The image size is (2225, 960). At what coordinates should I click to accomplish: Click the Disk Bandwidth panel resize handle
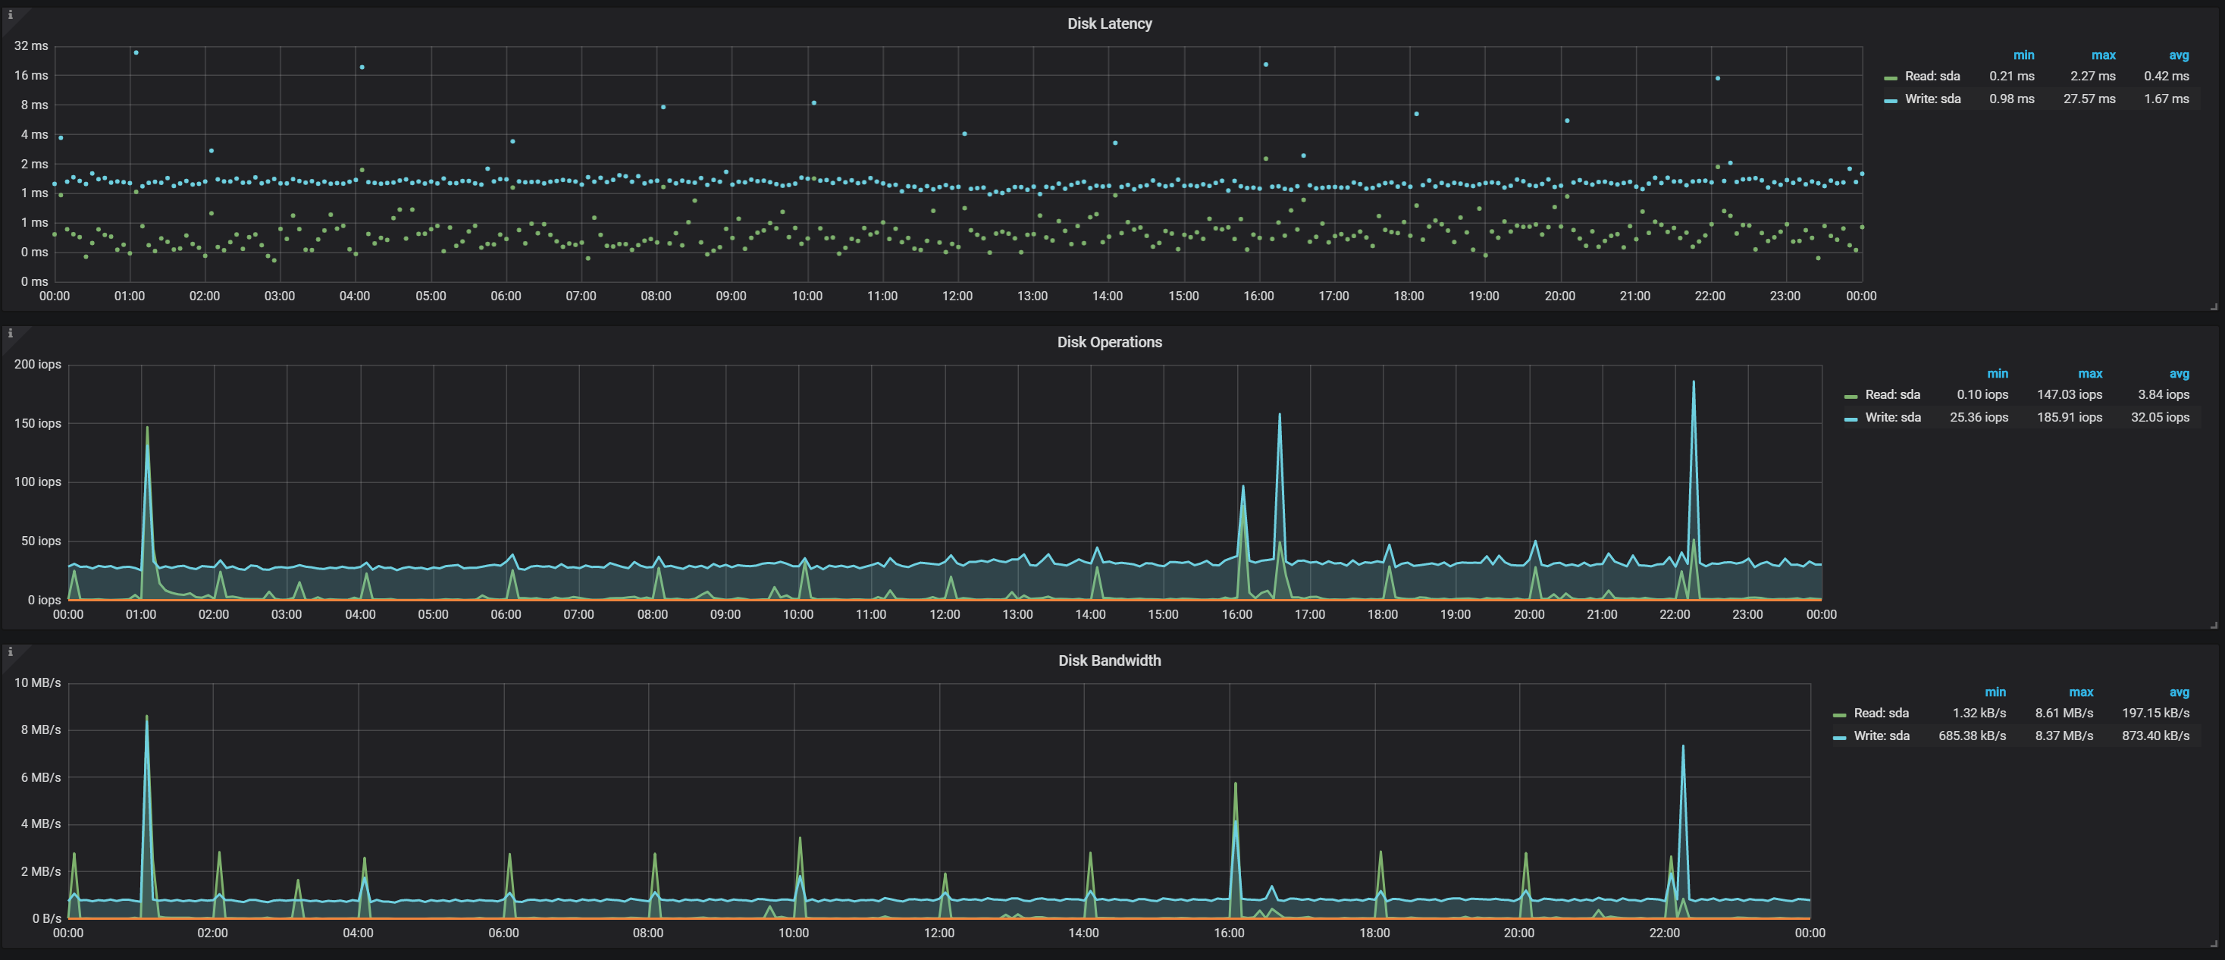point(2214,943)
